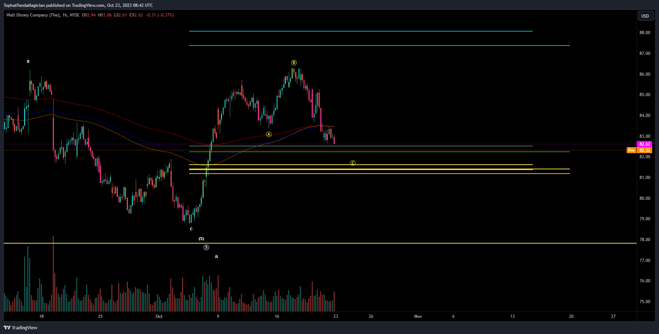The width and height of the screenshot is (659, 334).
Task: Click the (5) wave label
Action: pyautogui.click(x=201, y=239)
